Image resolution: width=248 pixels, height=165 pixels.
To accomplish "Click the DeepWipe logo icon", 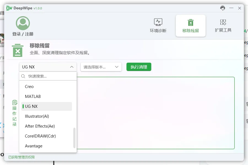I will tap(9, 8).
